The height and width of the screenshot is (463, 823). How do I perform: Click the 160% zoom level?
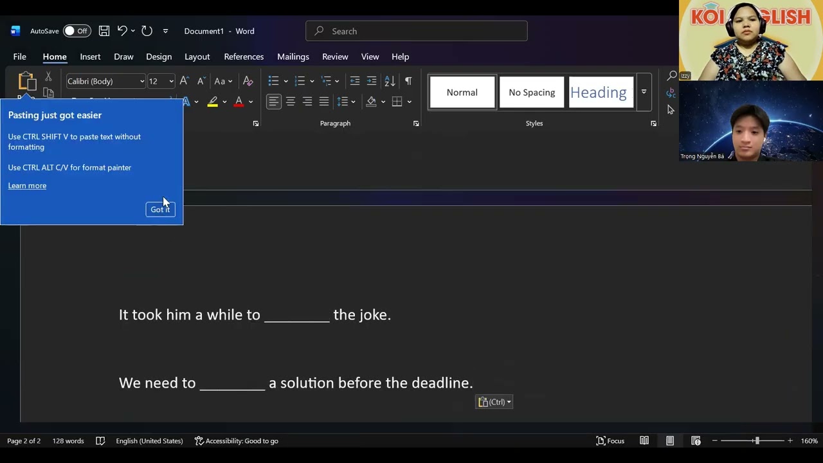[x=809, y=440]
